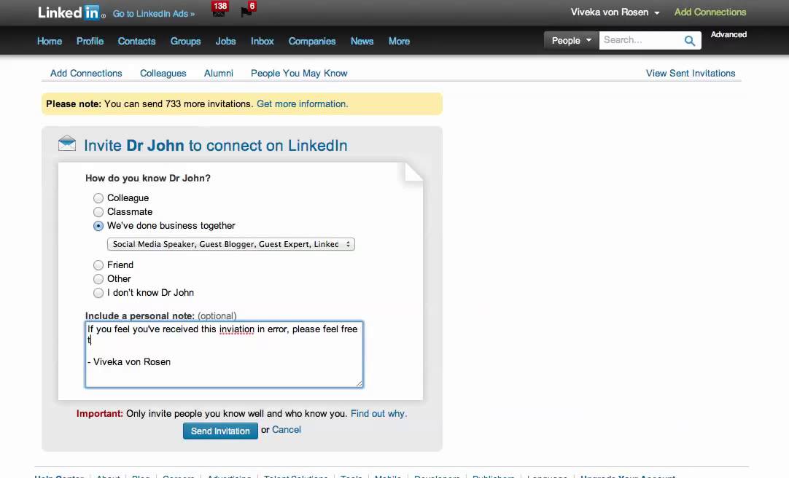Click inside the personal note text area

coord(224,355)
